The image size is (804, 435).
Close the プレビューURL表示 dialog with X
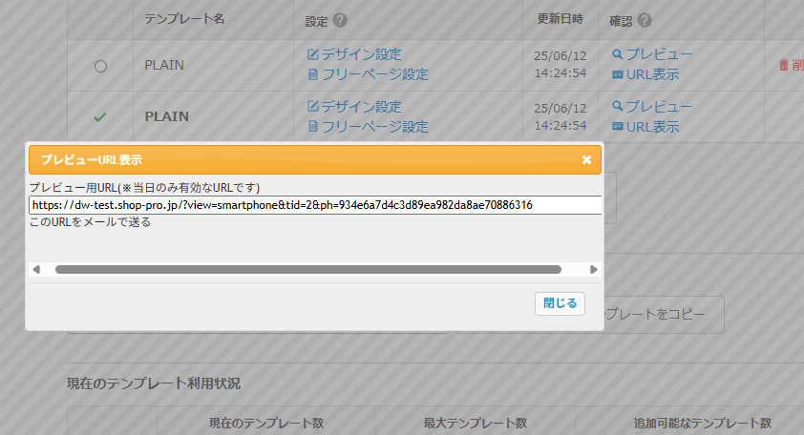[586, 159]
